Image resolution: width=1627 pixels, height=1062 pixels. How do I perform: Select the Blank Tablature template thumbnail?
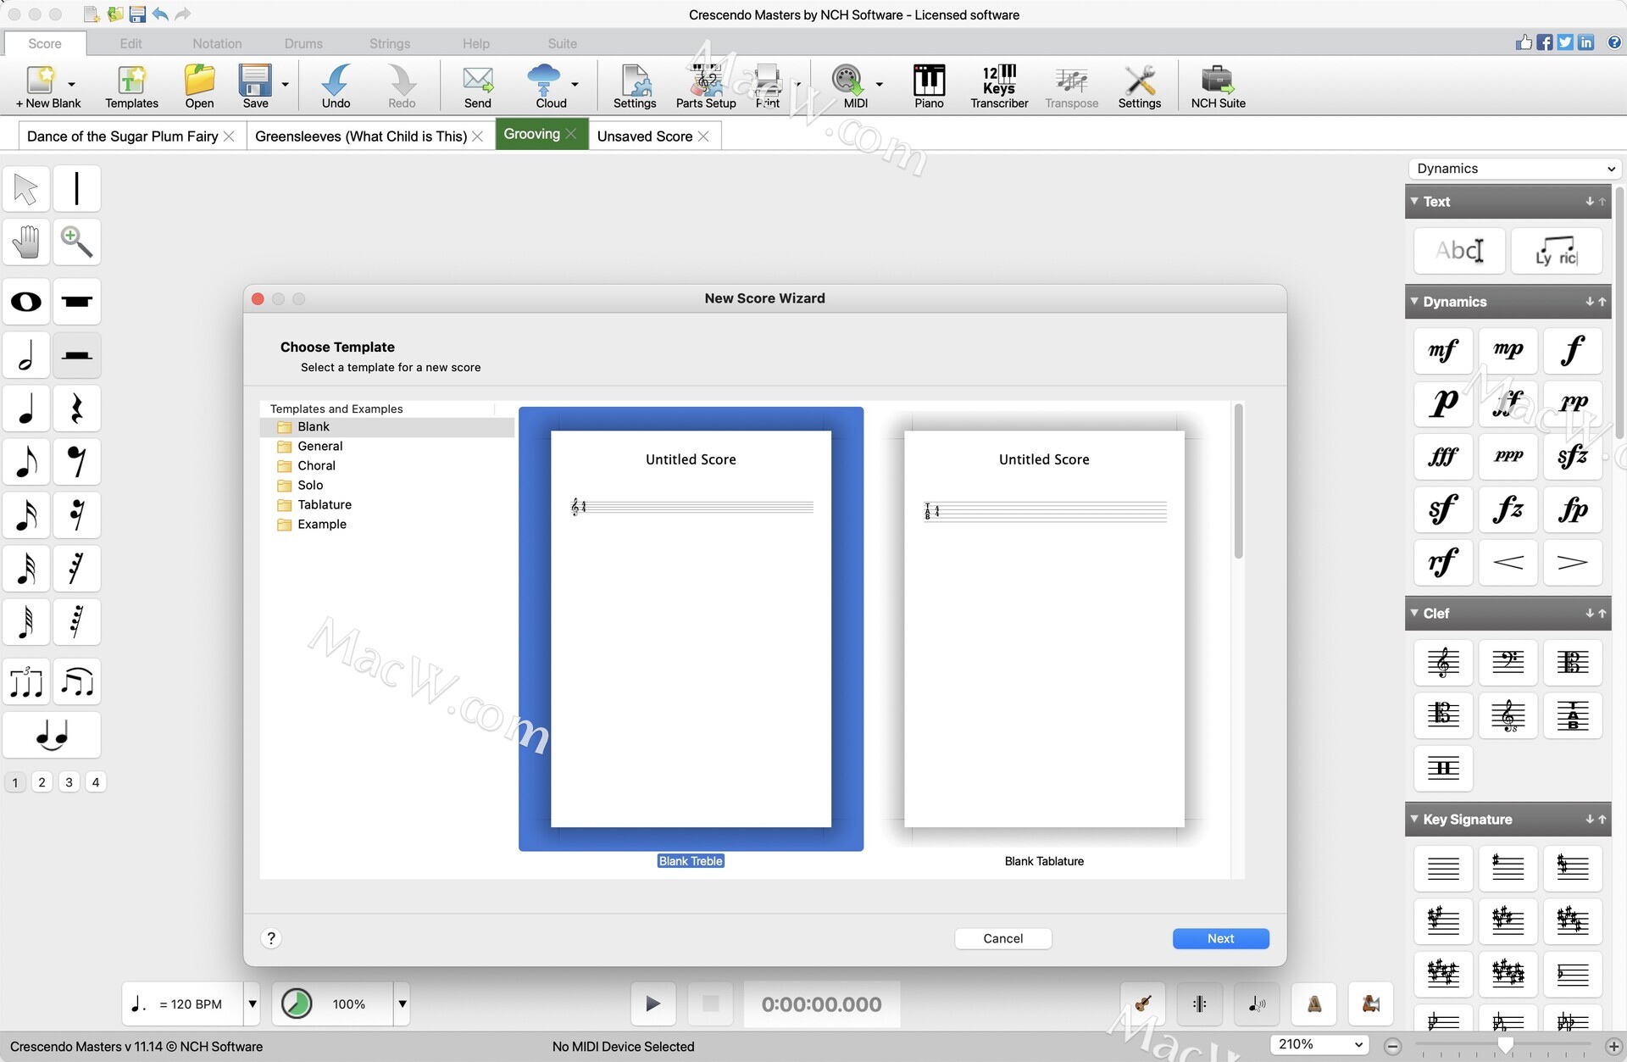coord(1044,629)
